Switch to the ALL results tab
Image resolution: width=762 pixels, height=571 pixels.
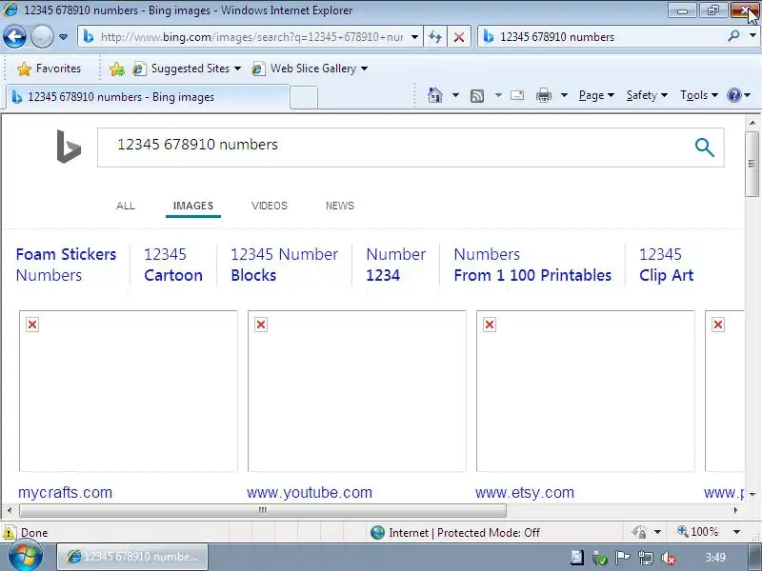click(x=126, y=206)
